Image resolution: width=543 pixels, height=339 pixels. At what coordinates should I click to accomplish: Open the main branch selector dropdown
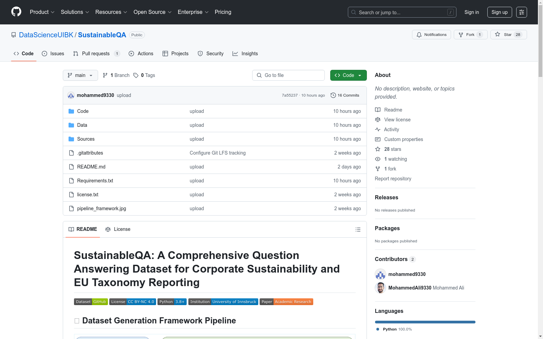[x=80, y=75]
